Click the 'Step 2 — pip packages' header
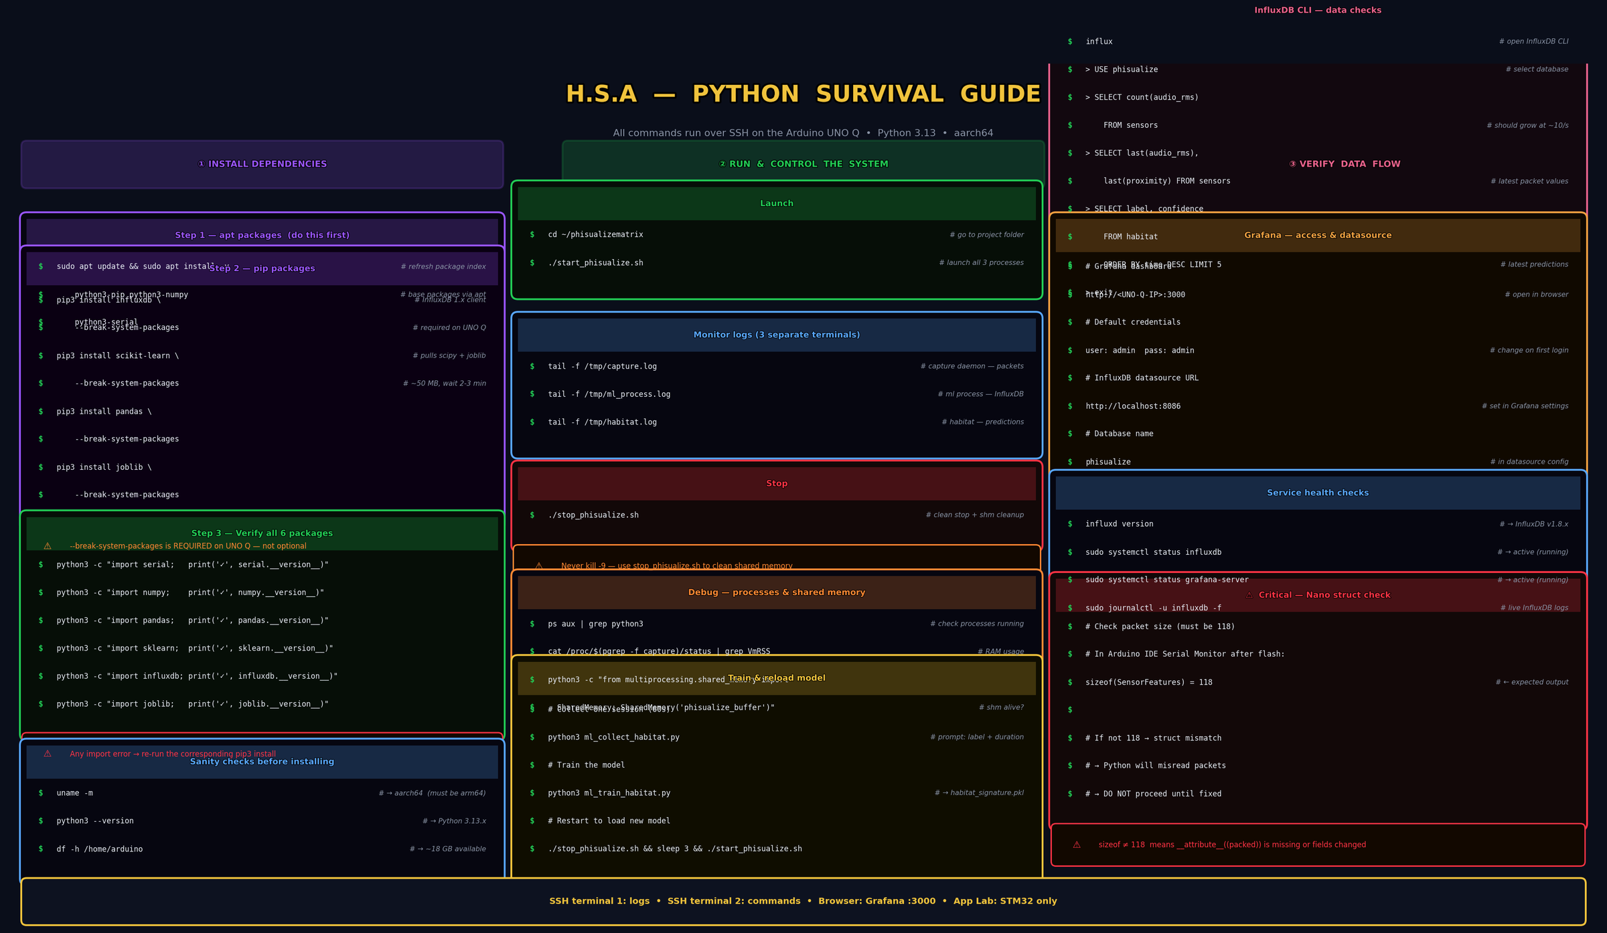This screenshot has height=933, width=1607. [262, 268]
